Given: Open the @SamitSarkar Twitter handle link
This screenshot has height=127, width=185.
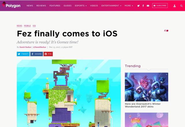Looking at the screenshot, I should 40,47.
